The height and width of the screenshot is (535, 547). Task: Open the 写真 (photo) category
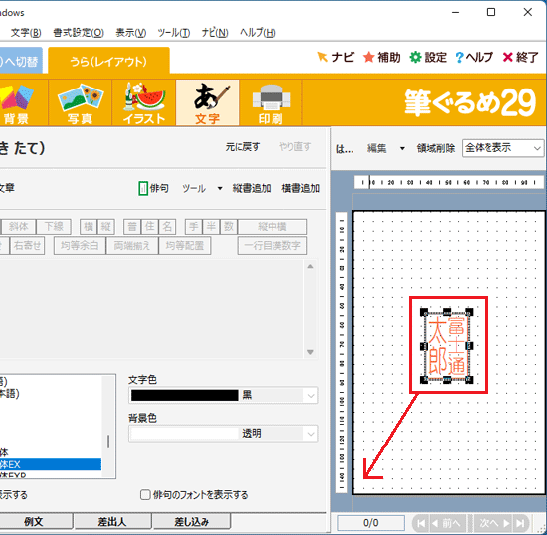click(80, 102)
